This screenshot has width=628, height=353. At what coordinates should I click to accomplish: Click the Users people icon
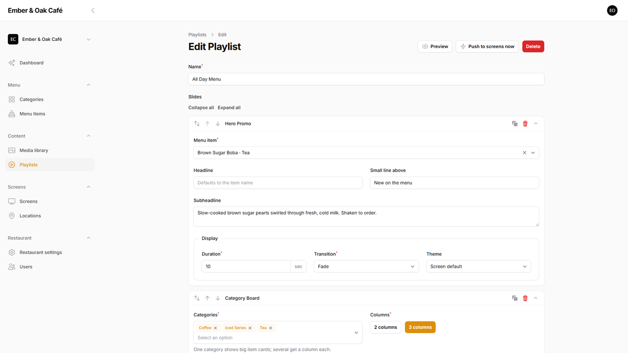[12, 267]
